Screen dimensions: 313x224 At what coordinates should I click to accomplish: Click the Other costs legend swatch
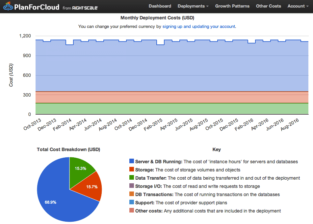132,211
